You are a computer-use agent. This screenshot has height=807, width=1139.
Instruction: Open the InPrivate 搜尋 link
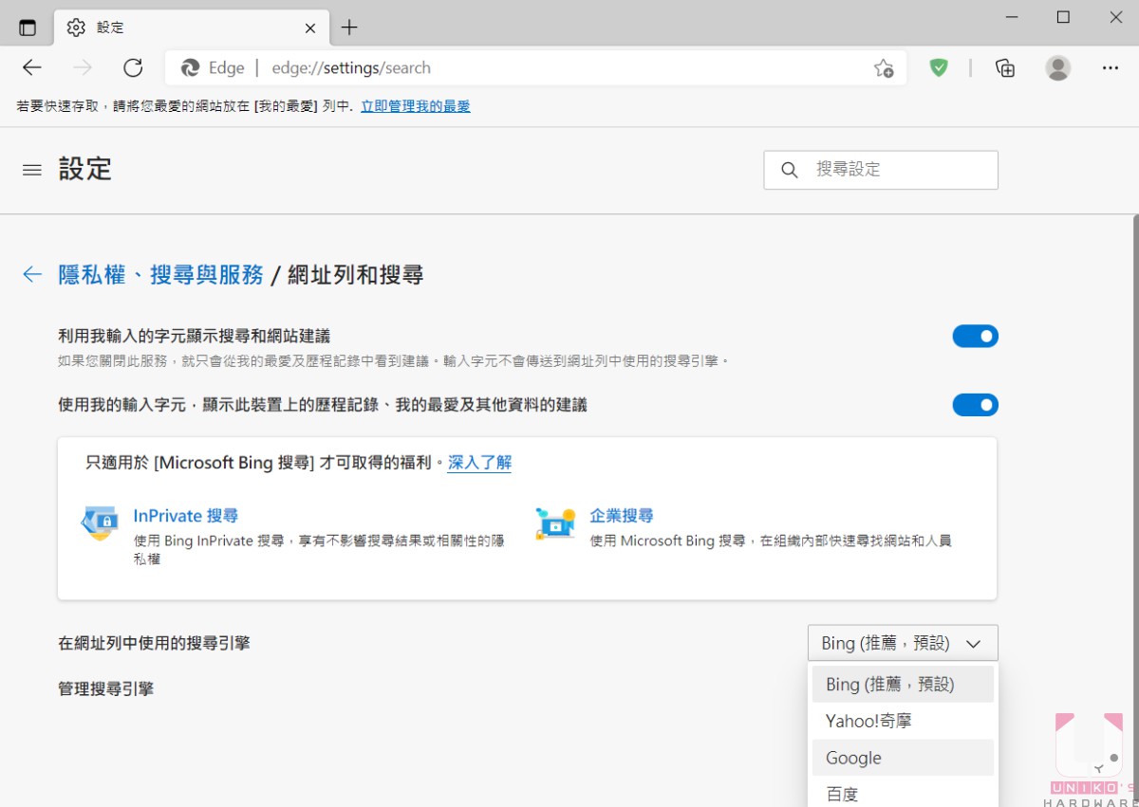coord(186,516)
